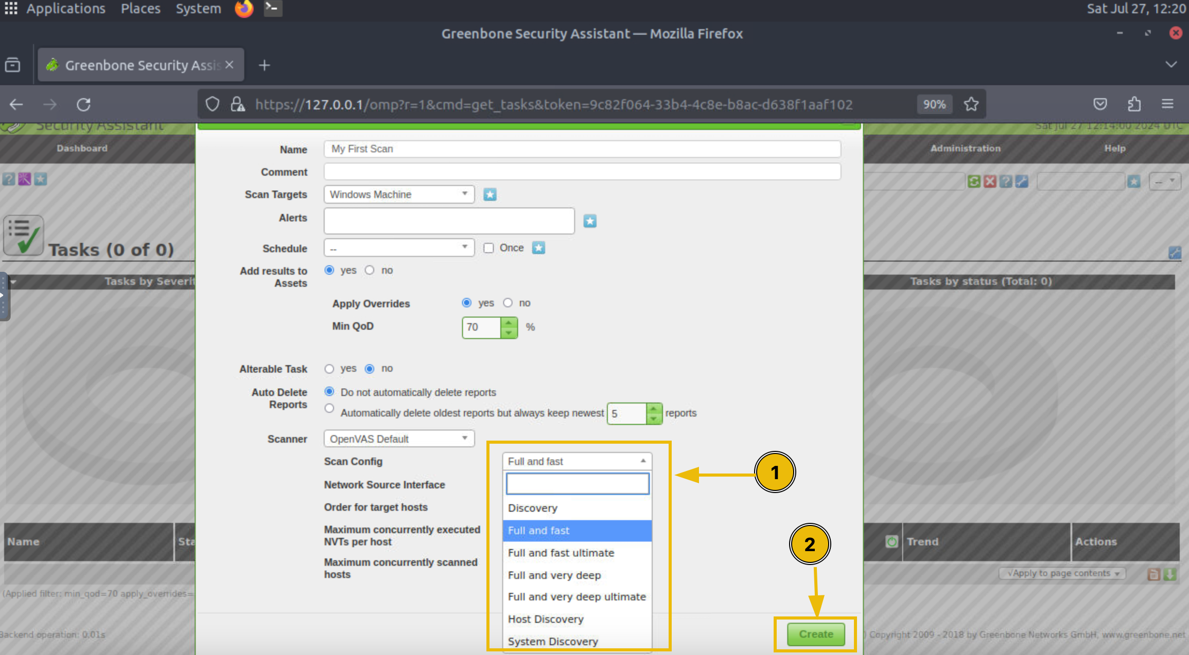Go to the Administration section
1189x655 pixels.
965,148
